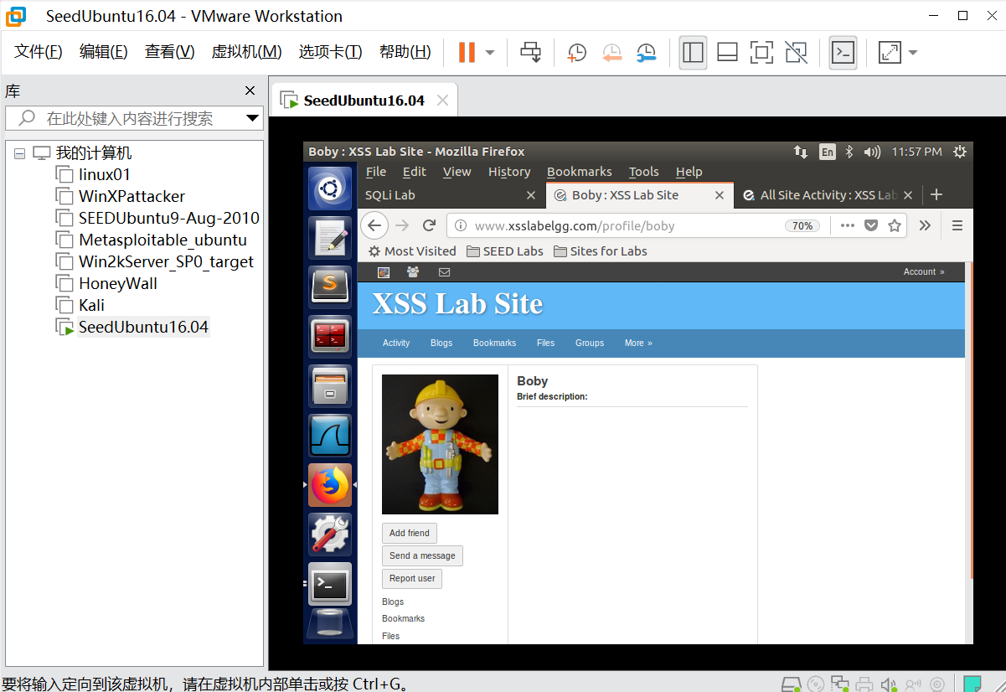Open the 虚拟机(M) menu

point(246,52)
